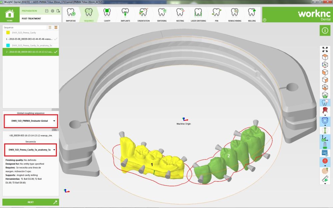Toggle the blue disc holder display icon

(x=325, y=120)
